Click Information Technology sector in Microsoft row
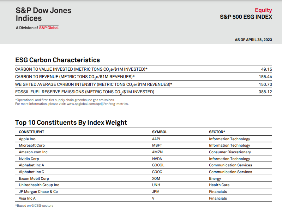Screen dimensions: 282x213 (x=229, y=145)
